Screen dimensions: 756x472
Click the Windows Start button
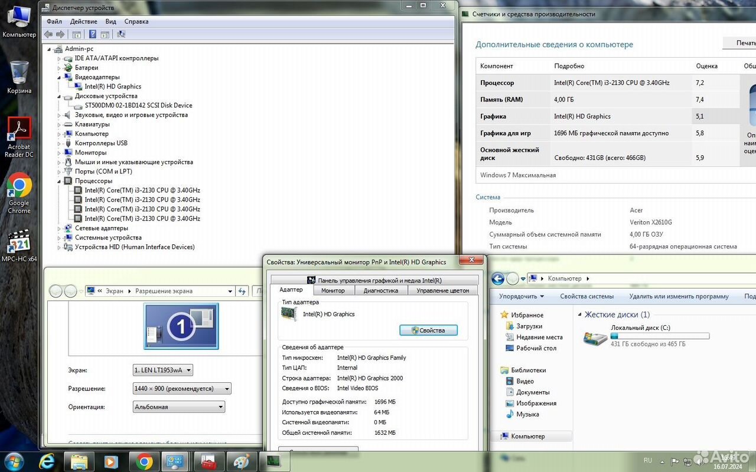[x=13, y=461]
